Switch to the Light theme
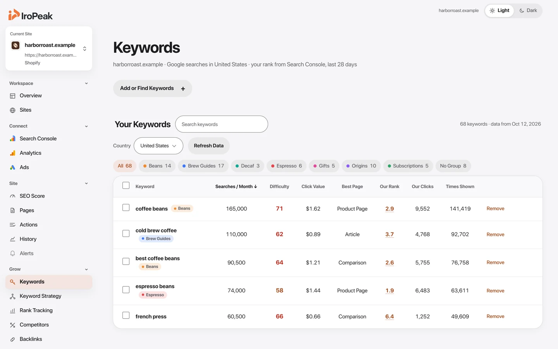The image size is (558, 349). [x=499, y=10]
